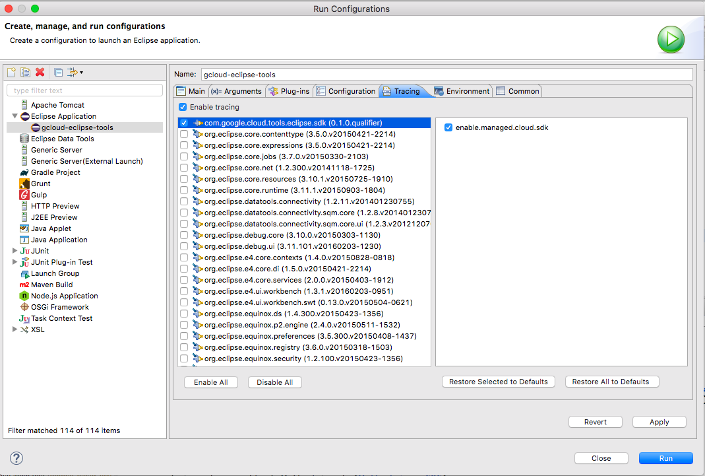Click Eclipse Data Tools database icon
Viewport: 705px width, 476px height.
[x=24, y=139]
